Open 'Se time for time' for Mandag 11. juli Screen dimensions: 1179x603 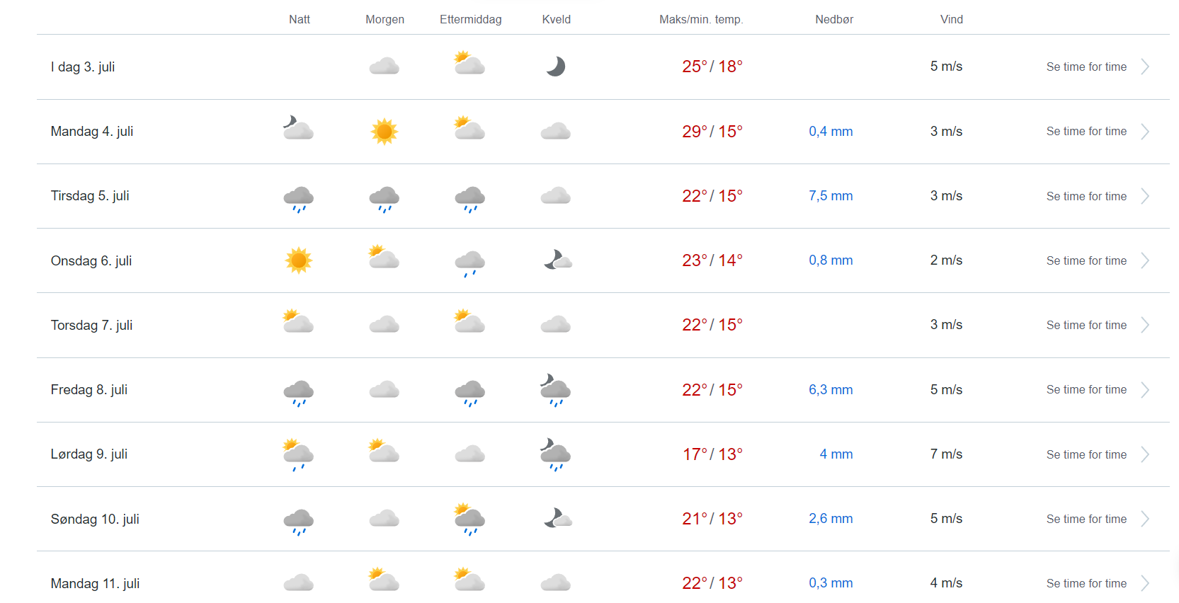1086,584
